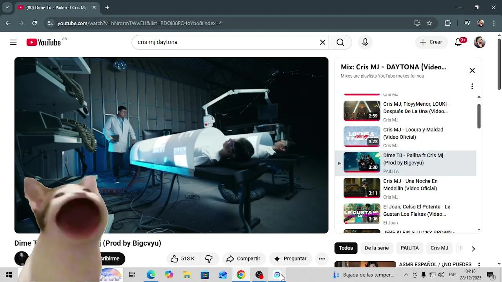Screen dimensions: 502x282
Task: Open the volume control in tray
Action: [x=441, y=275]
